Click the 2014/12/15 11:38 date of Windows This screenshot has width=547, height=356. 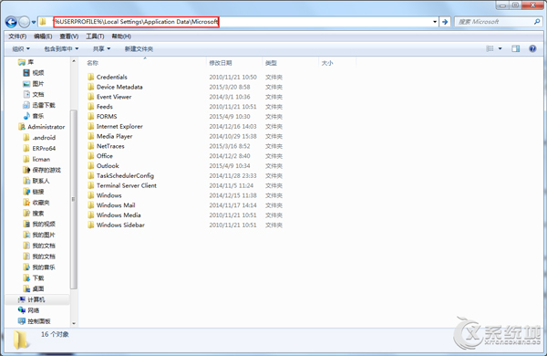[x=232, y=195]
